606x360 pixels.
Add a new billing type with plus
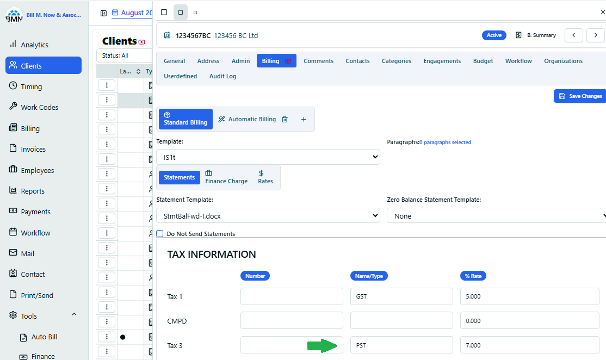pyautogui.click(x=304, y=119)
